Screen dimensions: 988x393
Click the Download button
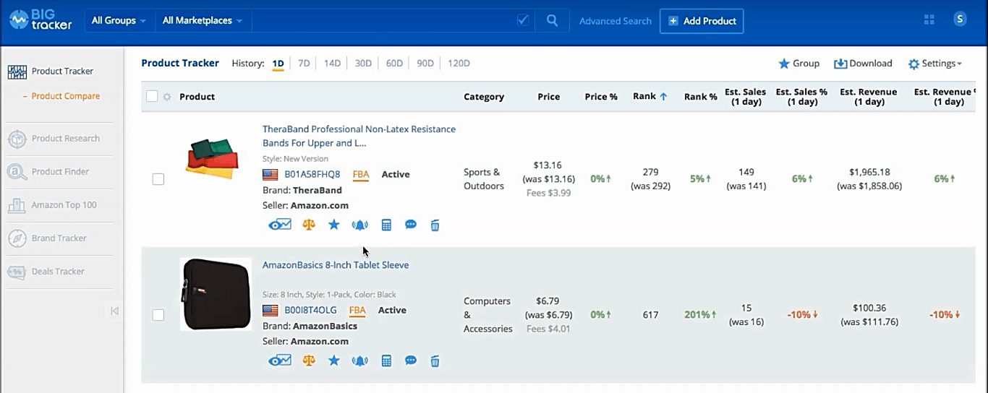[863, 64]
